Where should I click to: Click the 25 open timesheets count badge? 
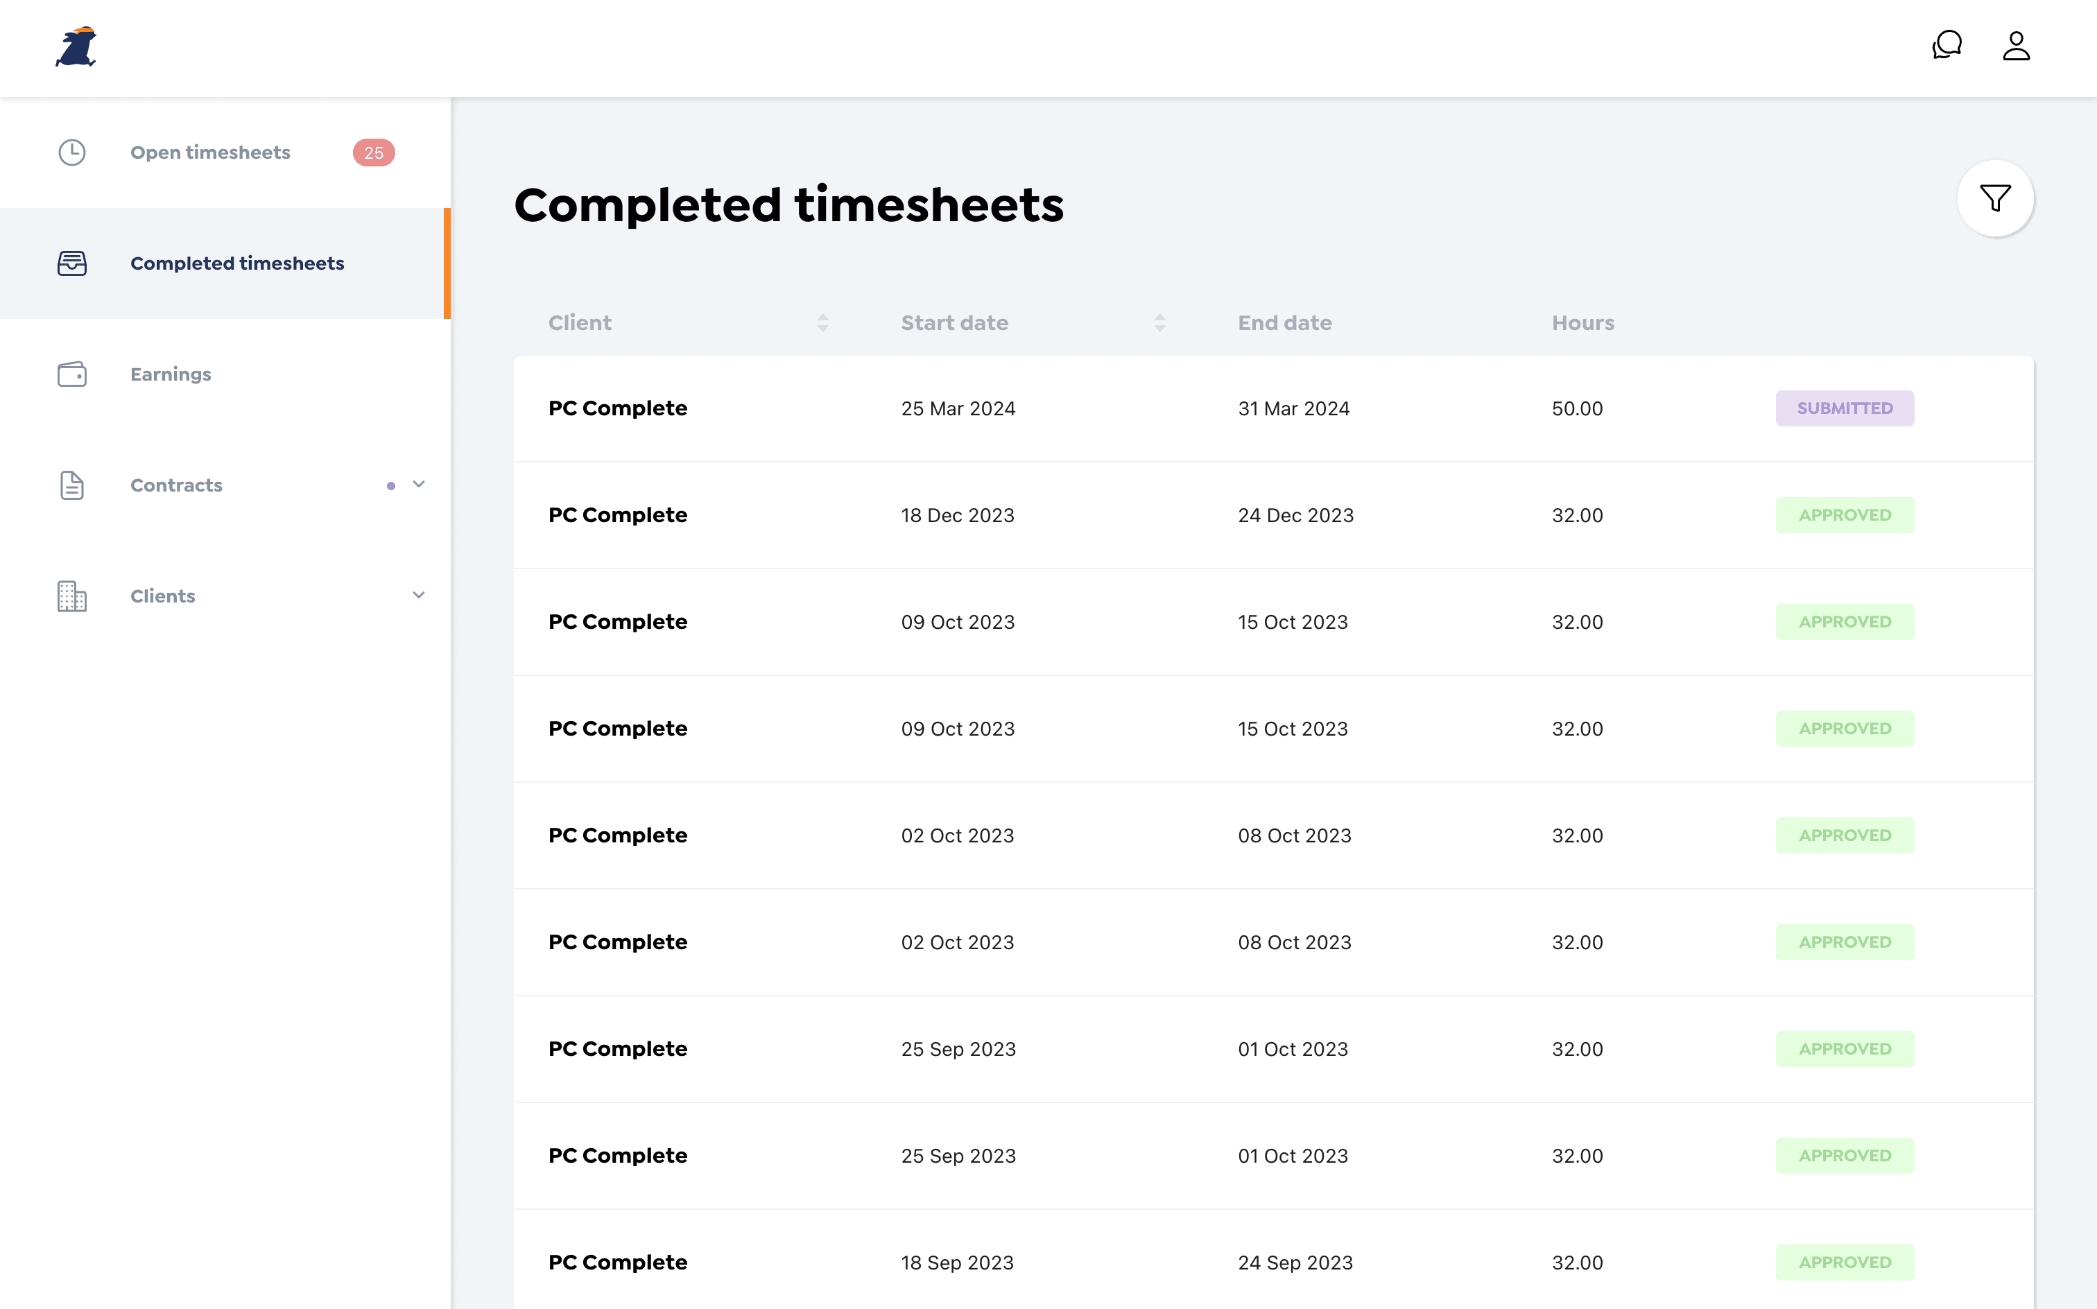(x=373, y=153)
